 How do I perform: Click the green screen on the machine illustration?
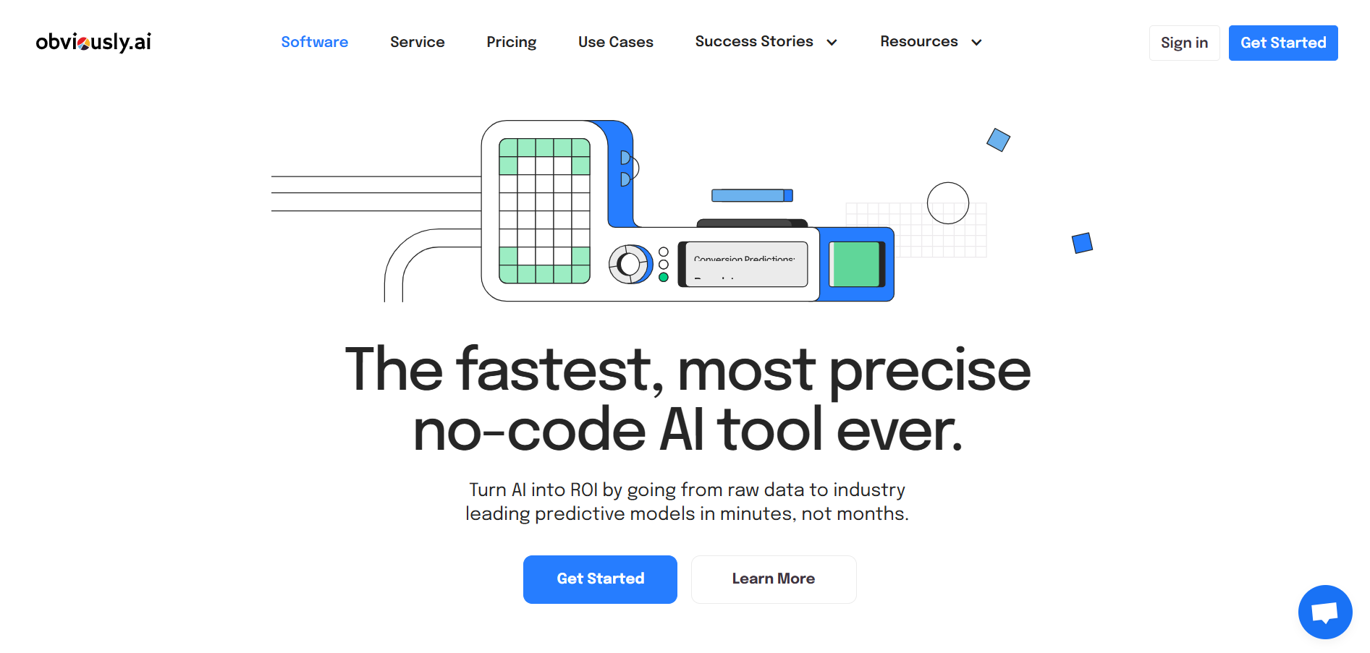855,264
